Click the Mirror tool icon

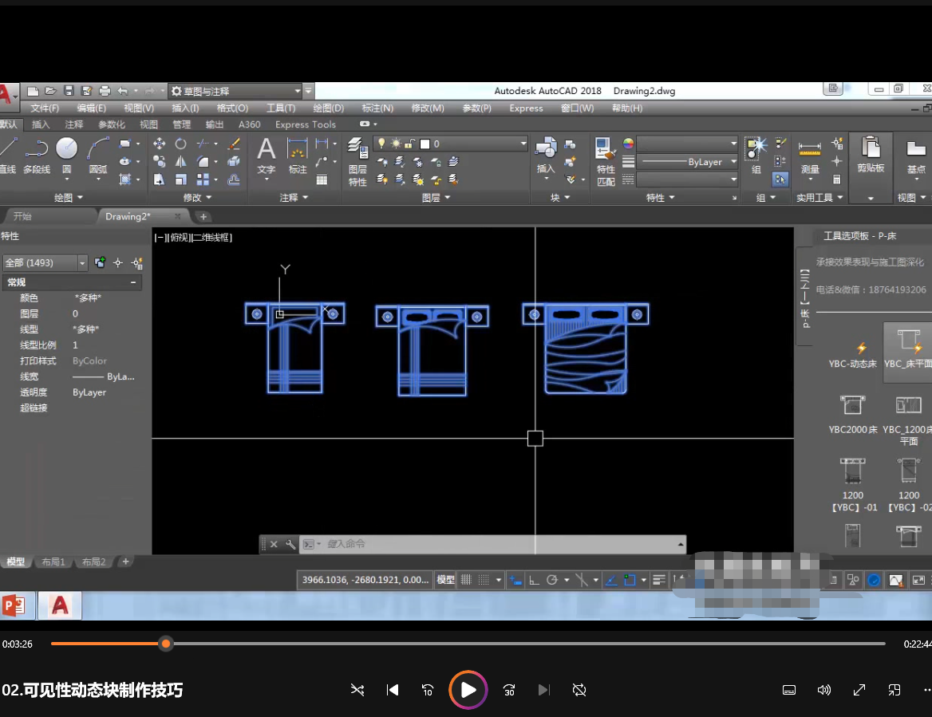[180, 162]
